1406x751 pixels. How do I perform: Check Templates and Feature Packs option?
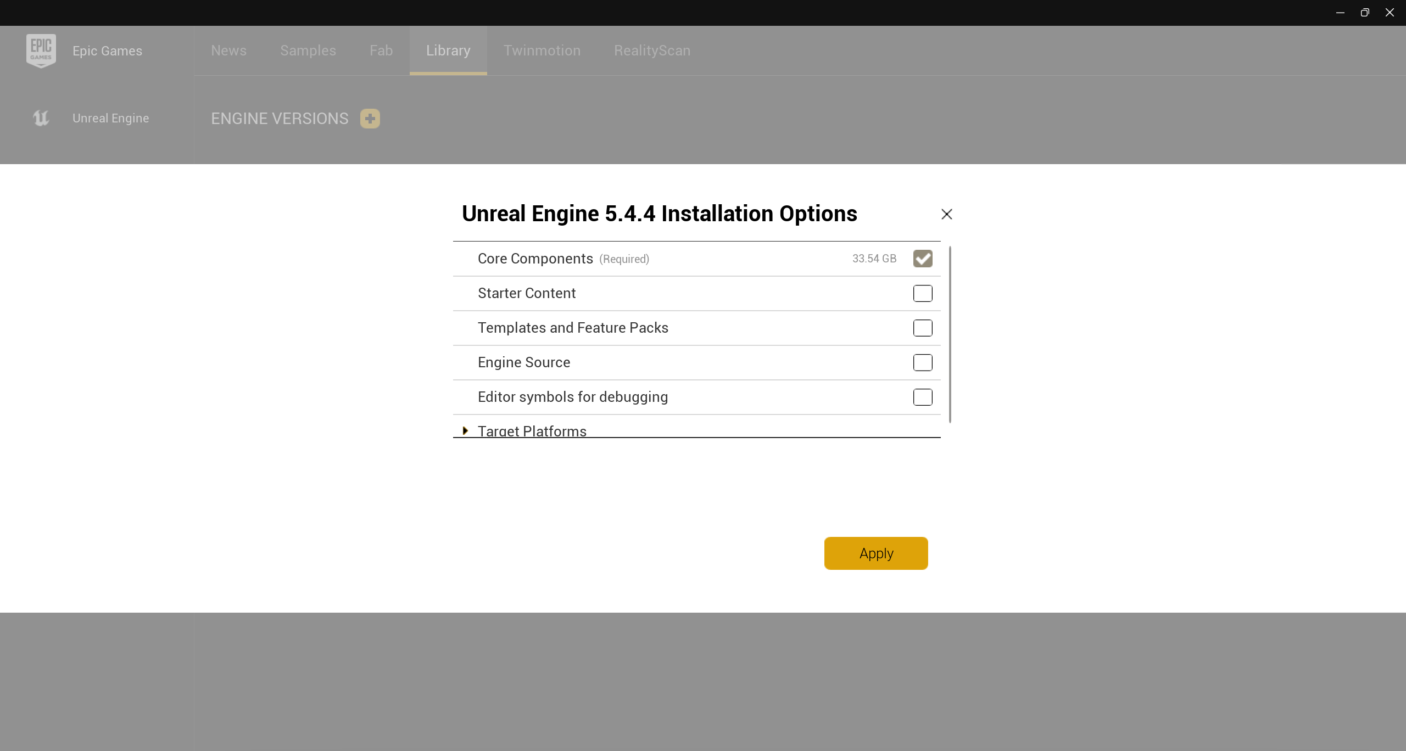(923, 328)
